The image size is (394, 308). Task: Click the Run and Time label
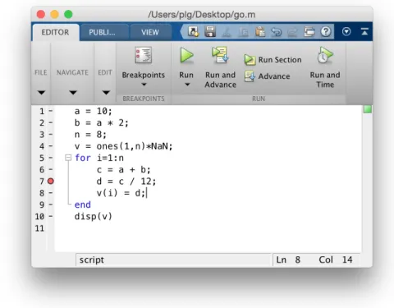tap(325, 80)
